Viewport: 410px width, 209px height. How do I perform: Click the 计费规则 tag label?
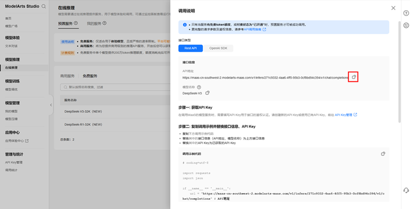click(x=68, y=53)
